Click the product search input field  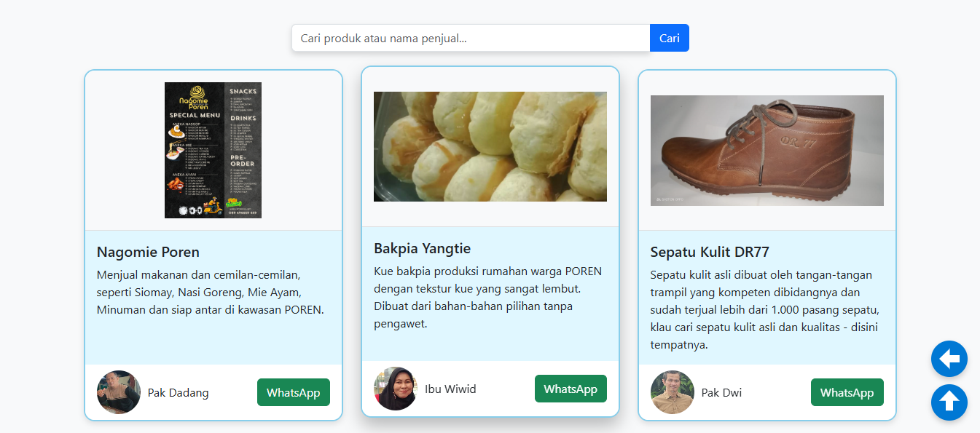(471, 38)
